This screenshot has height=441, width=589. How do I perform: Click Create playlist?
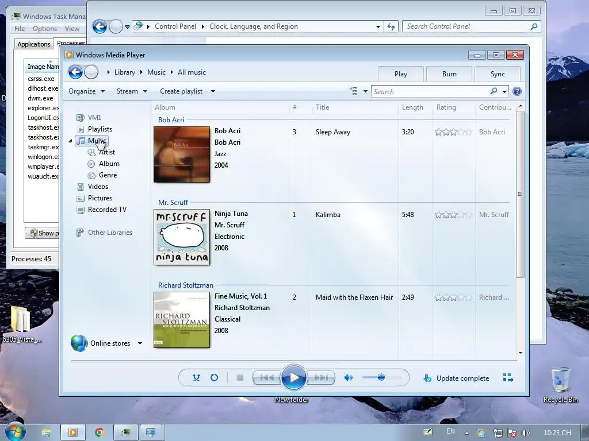pyautogui.click(x=181, y=91)
